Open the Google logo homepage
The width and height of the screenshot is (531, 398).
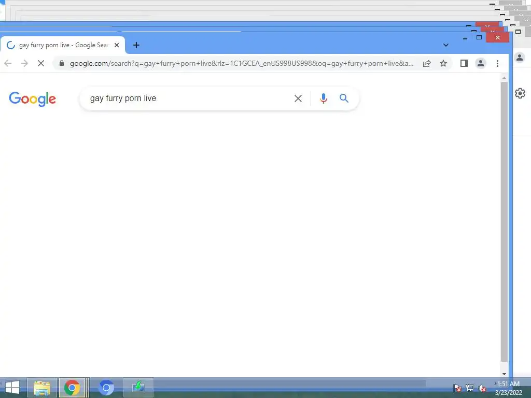[33, 99]
